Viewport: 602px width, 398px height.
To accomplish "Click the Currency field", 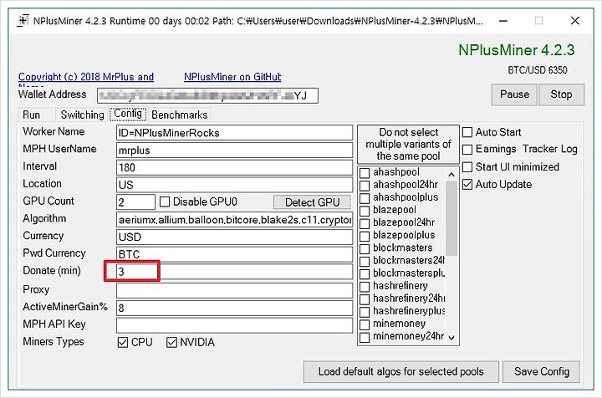I will (x=234, y=237).
